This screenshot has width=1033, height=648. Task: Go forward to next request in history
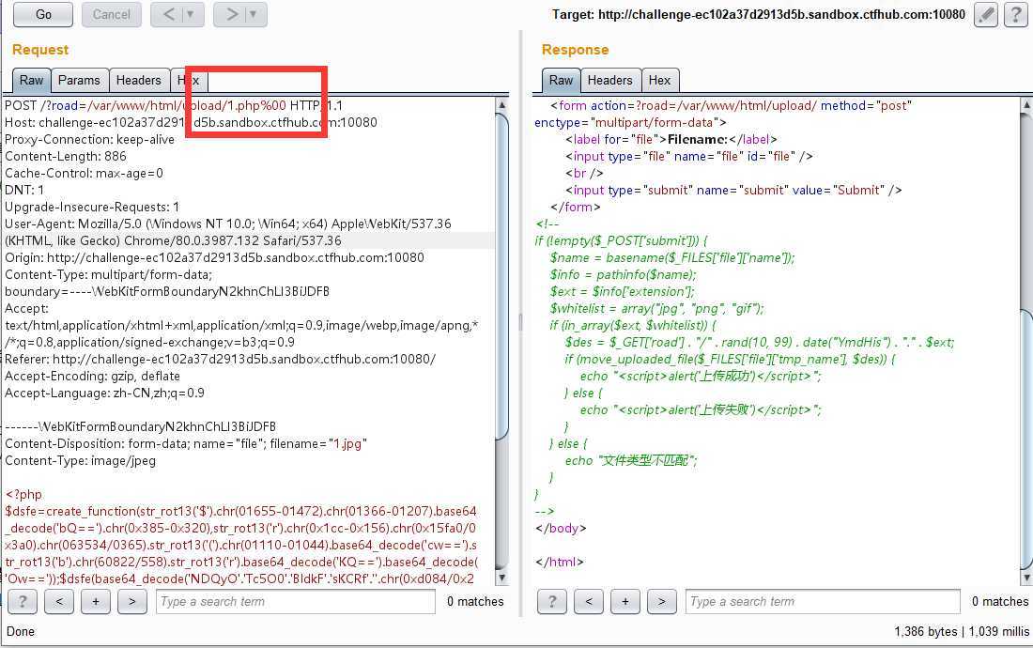coord(231,14)
